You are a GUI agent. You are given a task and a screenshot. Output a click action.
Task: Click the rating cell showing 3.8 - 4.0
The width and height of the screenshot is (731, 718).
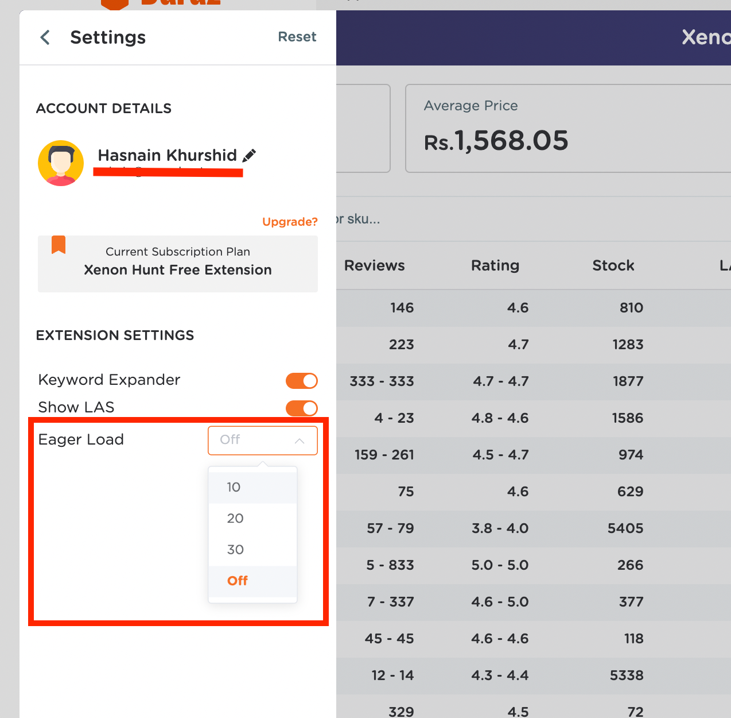[500, 528]
